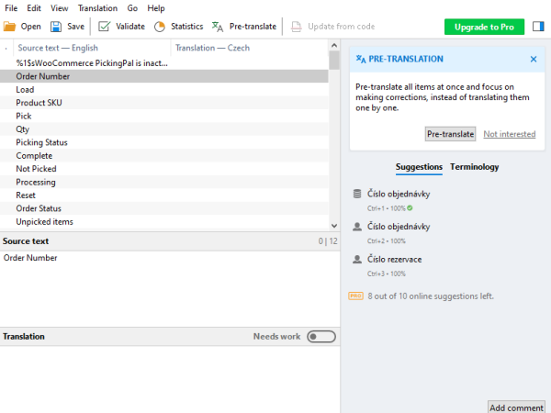This screenshot has height=413, width=551.
Task: Click the Not interested link
Action: pos(509,134)
